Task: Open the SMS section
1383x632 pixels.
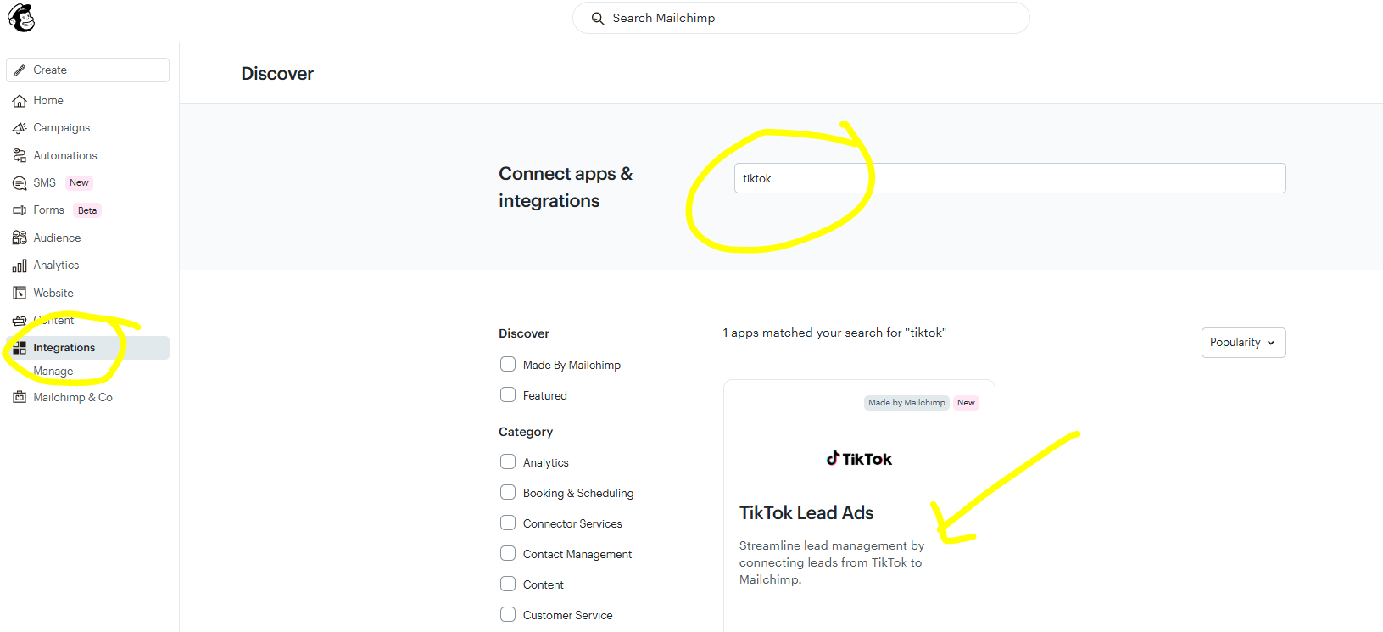Action: (x=44, y=183)
